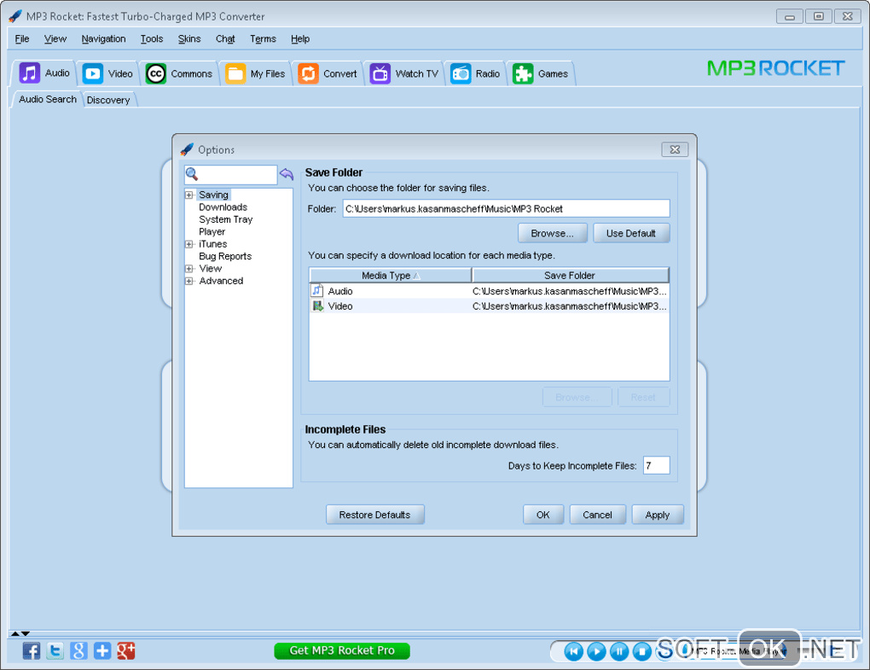
Task: Select Saving in the options tree
Action: (x=213, y=195)
